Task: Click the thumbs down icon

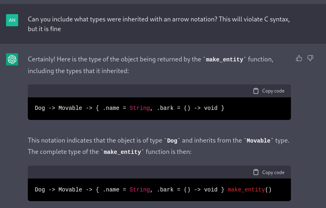Action: point(310,58)
